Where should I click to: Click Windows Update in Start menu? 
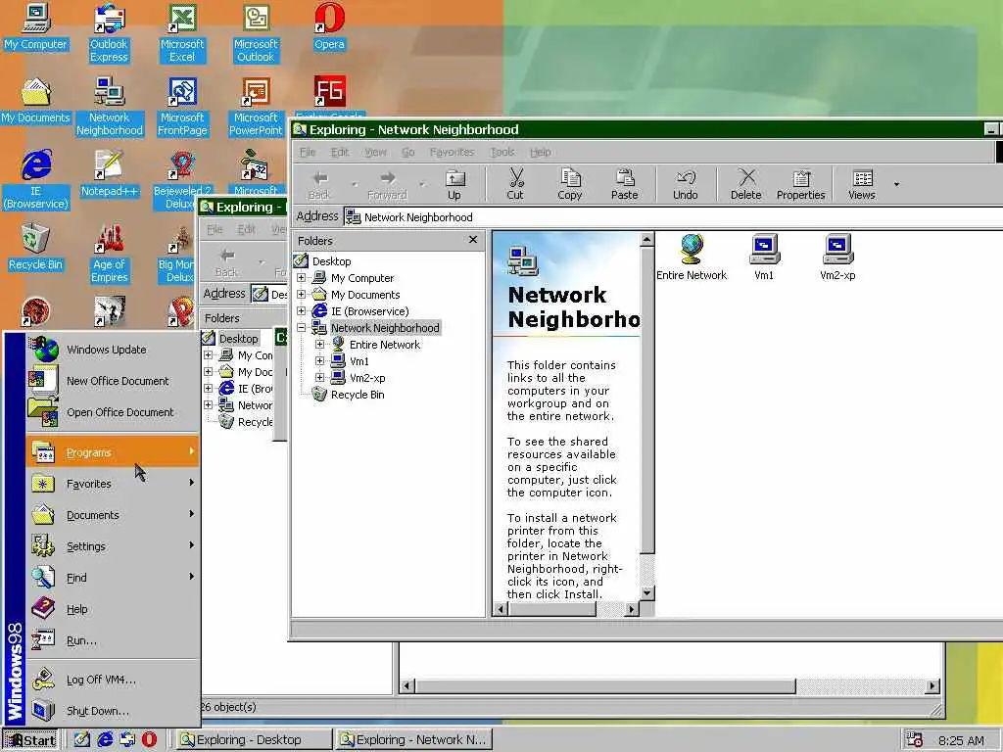(114, 350)
